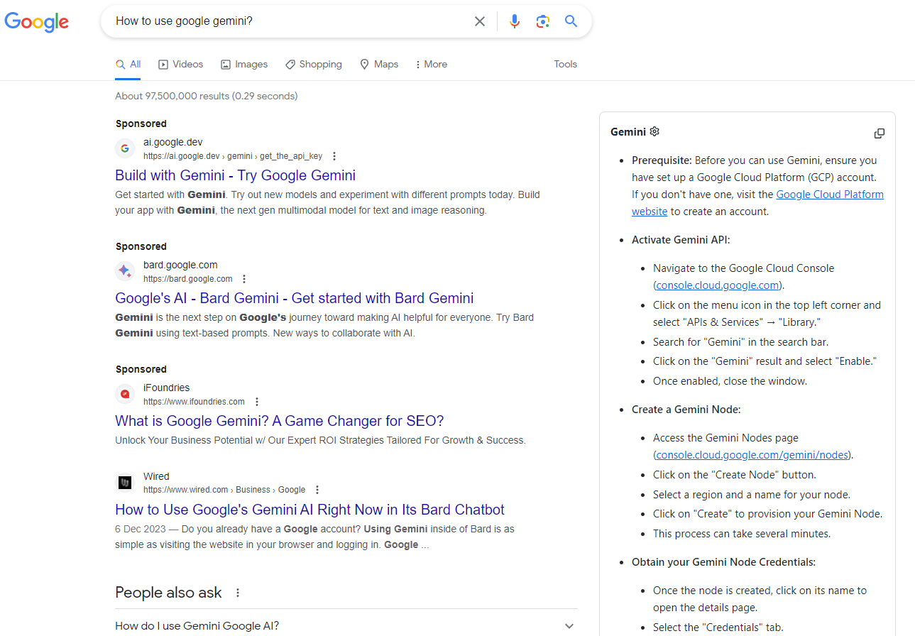Open options for bard.google.com ad
Viewport: 915px width, 636px height.
pyautogui.click(x=244, y=279)
